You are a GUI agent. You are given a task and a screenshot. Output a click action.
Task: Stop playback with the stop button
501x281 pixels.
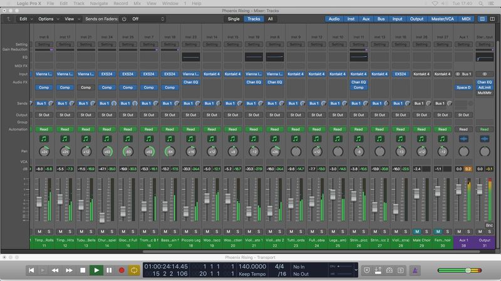tap(83, 270)
